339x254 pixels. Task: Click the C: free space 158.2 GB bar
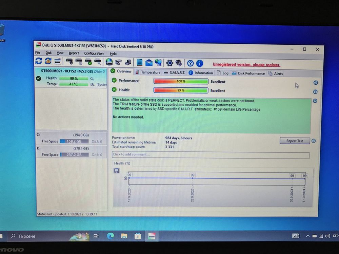(x=74, y=141)
